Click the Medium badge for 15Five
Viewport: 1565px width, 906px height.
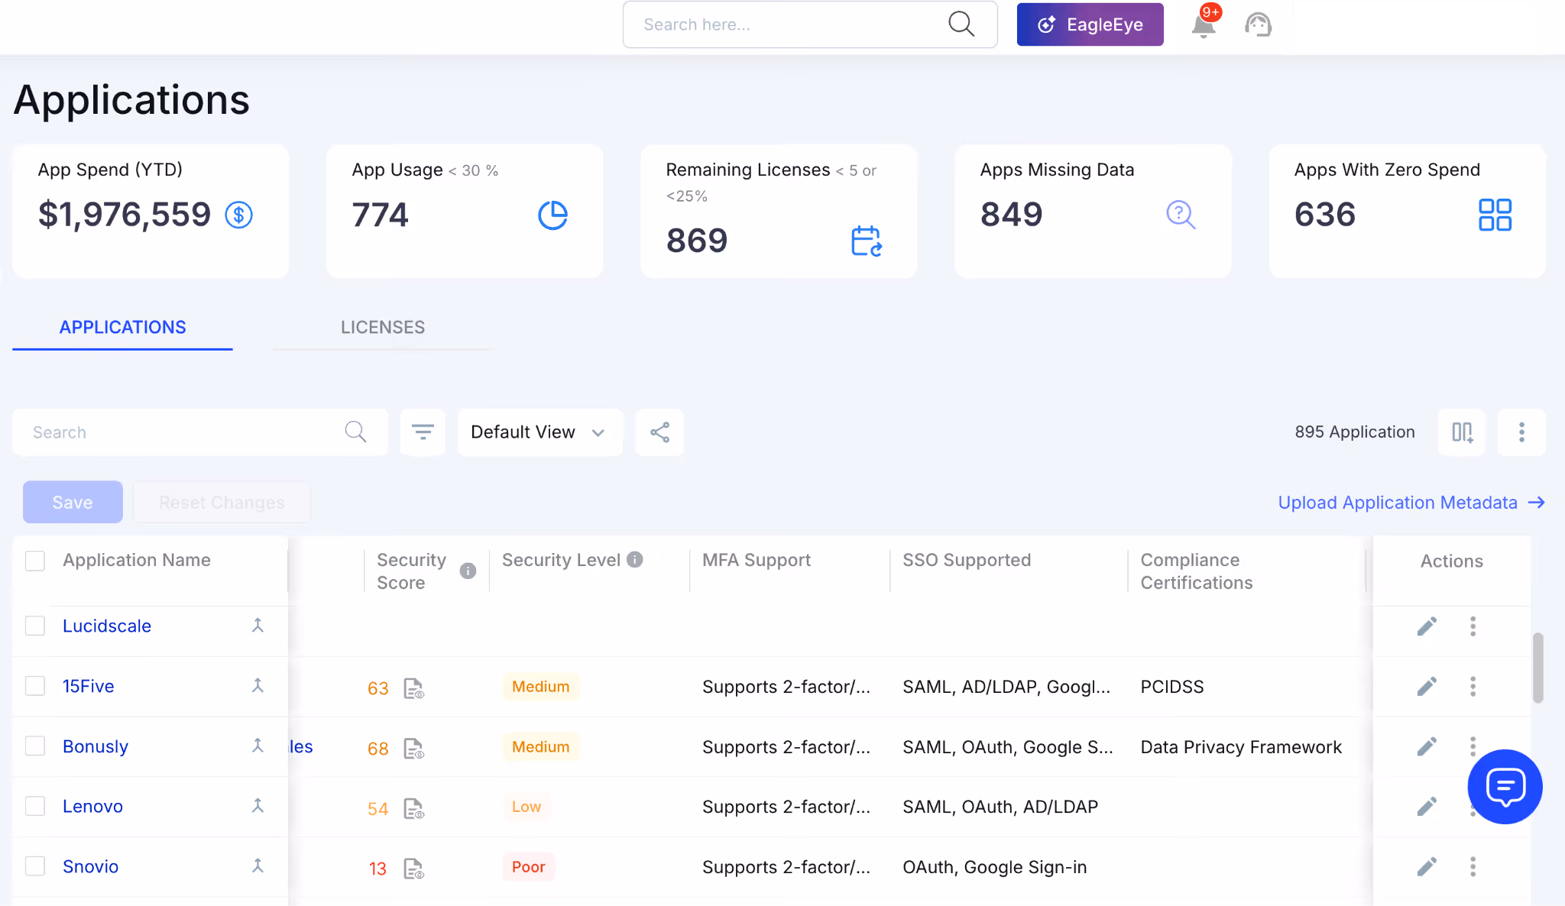pos(540,687)
